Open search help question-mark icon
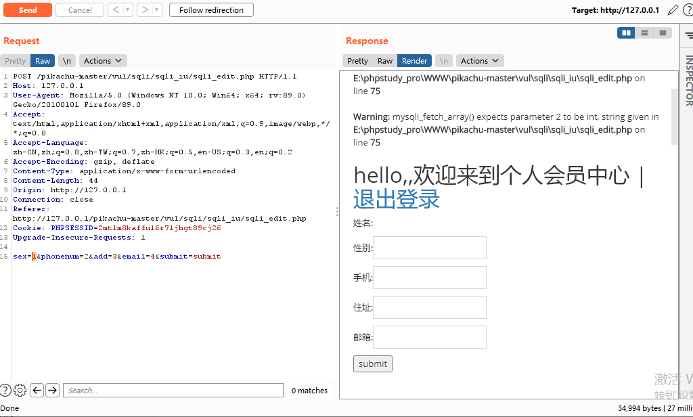693x417 pixels. tap(5, 390)
